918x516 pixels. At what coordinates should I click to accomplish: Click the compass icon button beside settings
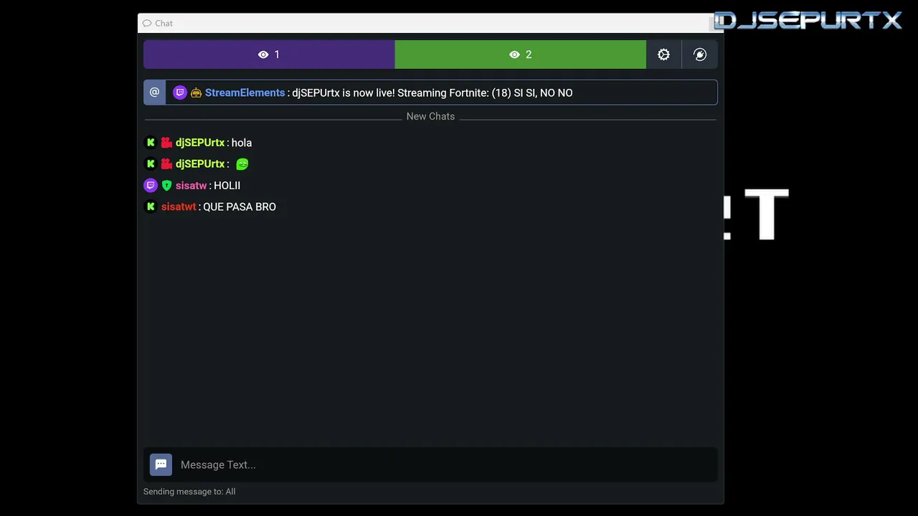[700, 54]
